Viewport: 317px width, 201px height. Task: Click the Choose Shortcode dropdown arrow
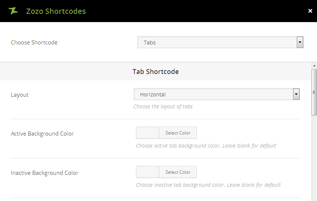coord(300,43)
